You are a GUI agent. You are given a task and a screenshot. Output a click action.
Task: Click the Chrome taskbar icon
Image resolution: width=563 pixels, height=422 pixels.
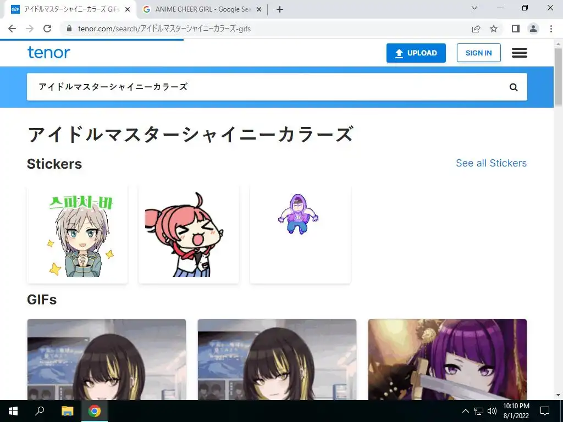click(95, 411)
